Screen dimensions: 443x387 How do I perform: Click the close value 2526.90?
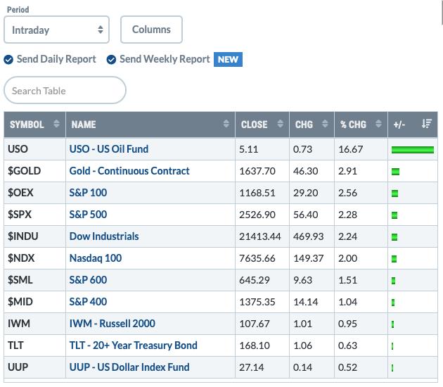pos(257,215)
